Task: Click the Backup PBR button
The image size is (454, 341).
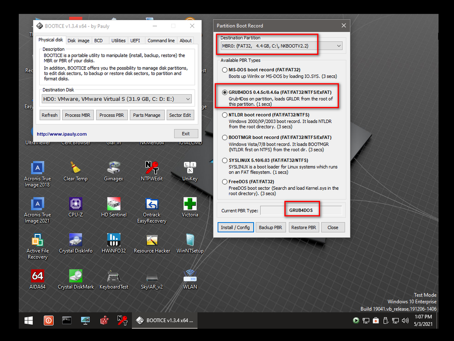Action: click(x=270, y=228)
